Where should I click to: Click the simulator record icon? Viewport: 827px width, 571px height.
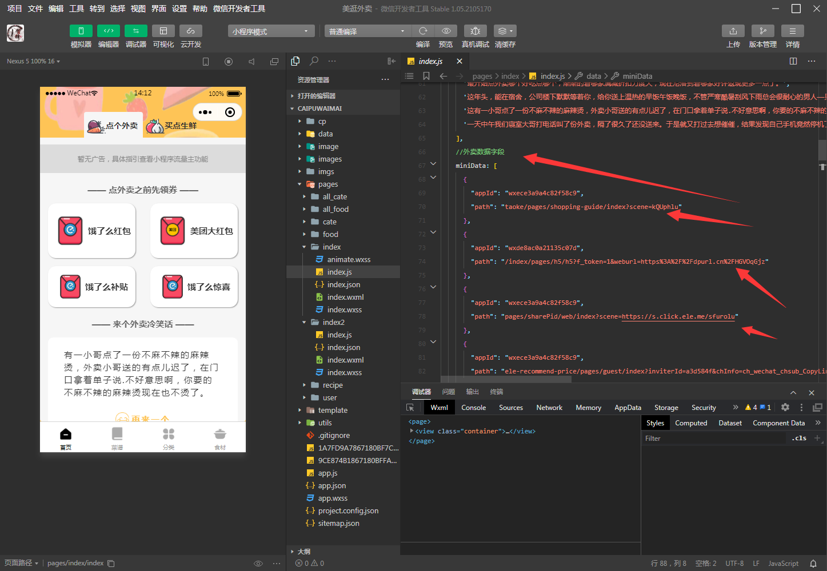[229, 61]
